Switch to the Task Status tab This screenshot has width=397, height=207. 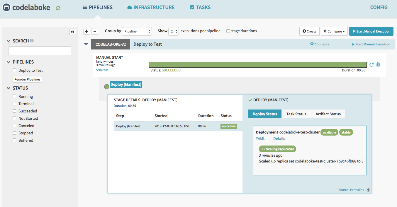[x=296, y=114]
